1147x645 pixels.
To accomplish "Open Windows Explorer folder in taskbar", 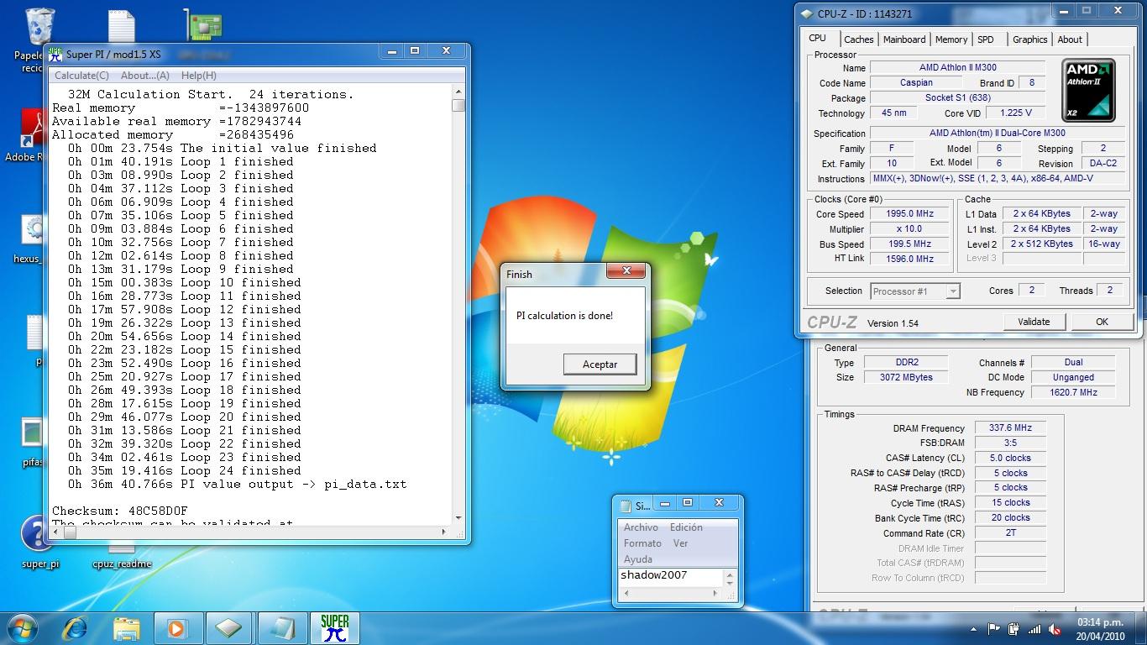I will click(127, 628).
